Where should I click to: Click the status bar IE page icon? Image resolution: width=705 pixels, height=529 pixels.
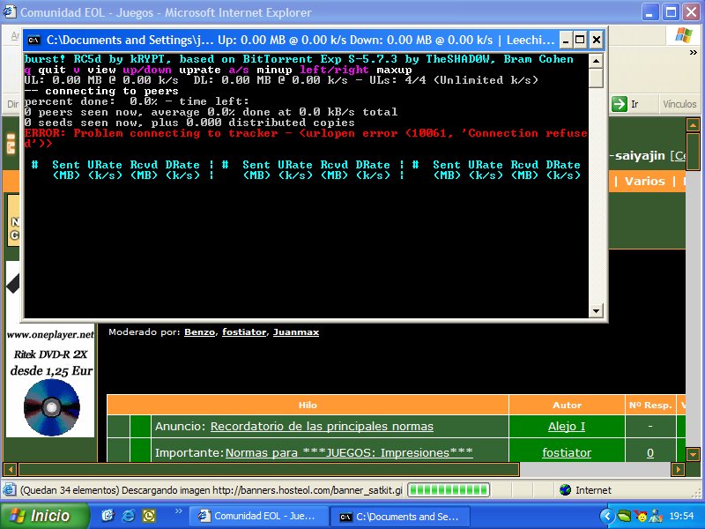[x=10, y=490]
